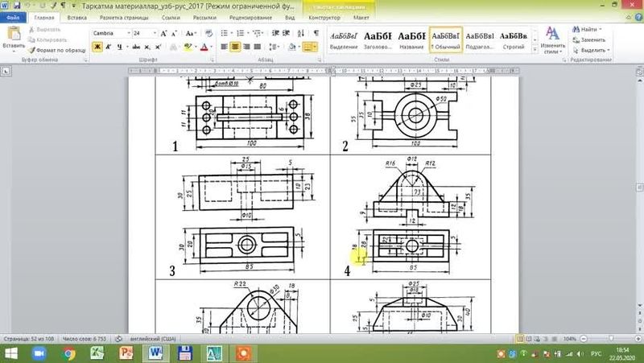Expand the Styles gallery More arrow
Image resolution: width=644 pixels, height=363 pixels.
coord(535,50)
